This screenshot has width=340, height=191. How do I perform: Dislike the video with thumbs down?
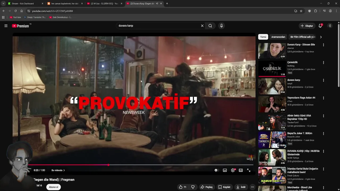[193, 187]
